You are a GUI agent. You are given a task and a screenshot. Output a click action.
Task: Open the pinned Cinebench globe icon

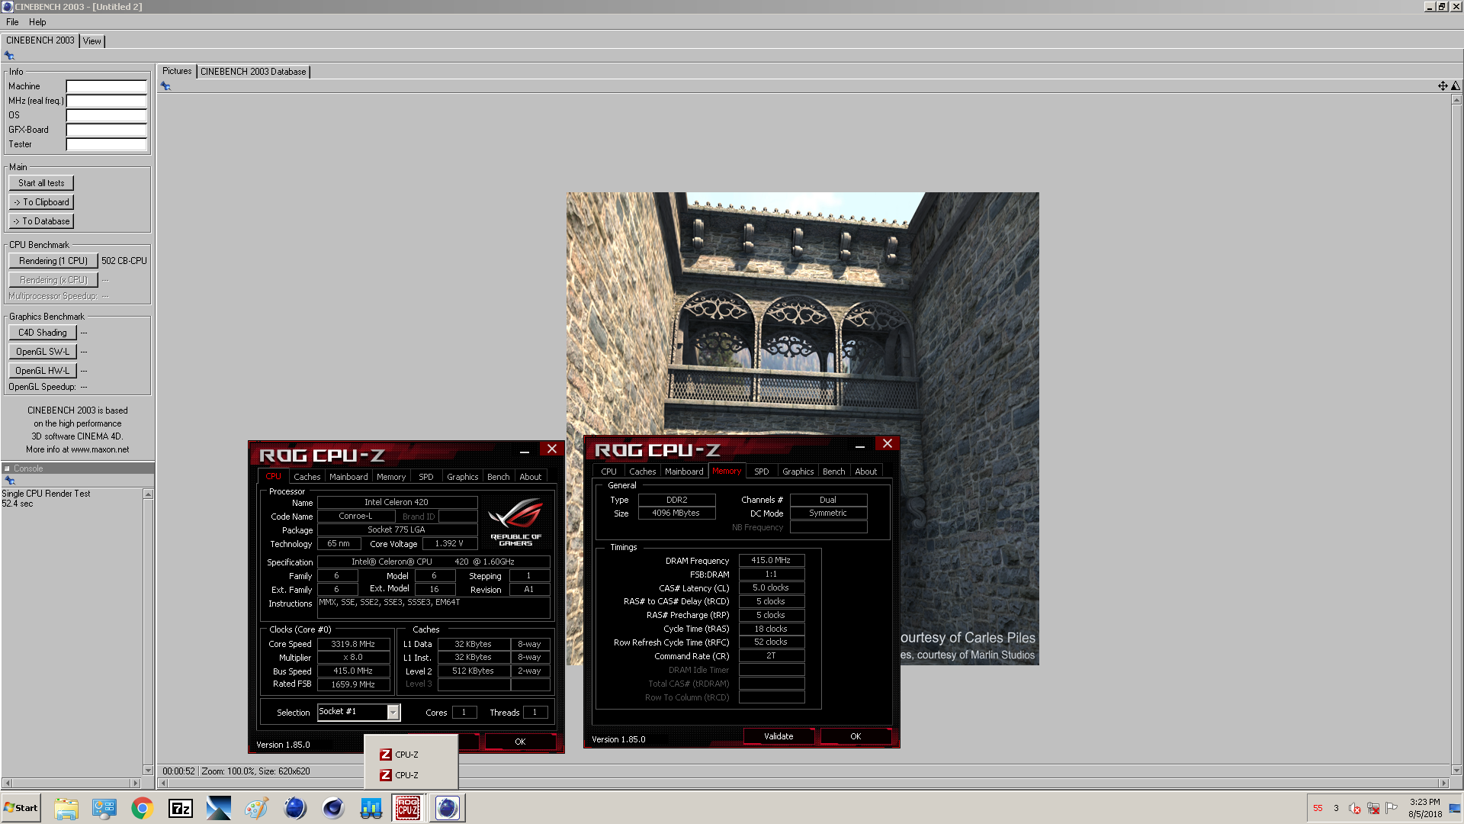[295, 808]
